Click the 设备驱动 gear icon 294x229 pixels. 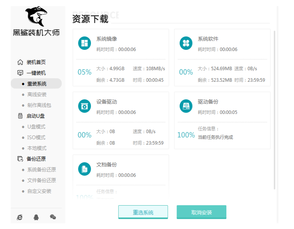pos(84,106)
